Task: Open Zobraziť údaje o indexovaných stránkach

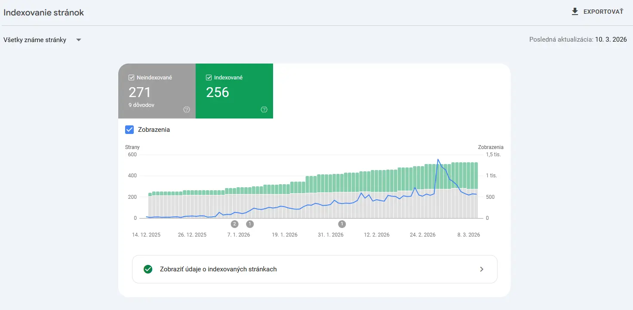Action: tap(218, 269)
